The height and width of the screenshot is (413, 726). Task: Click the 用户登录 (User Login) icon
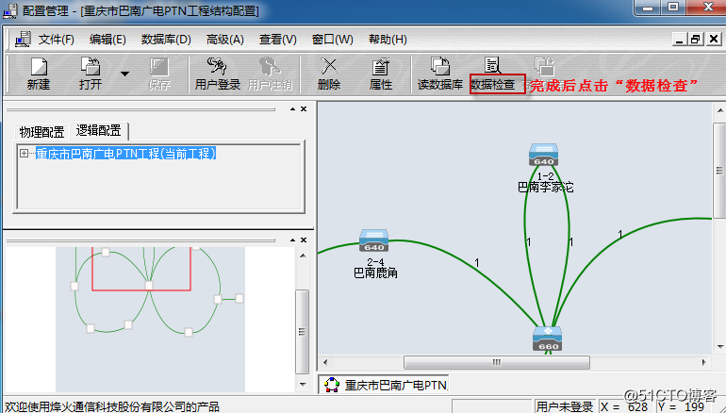pos(218,74)
